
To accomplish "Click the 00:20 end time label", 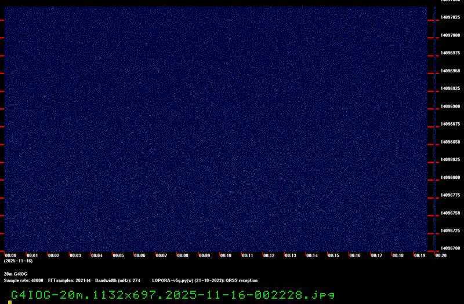I will [x=440, y=255].
